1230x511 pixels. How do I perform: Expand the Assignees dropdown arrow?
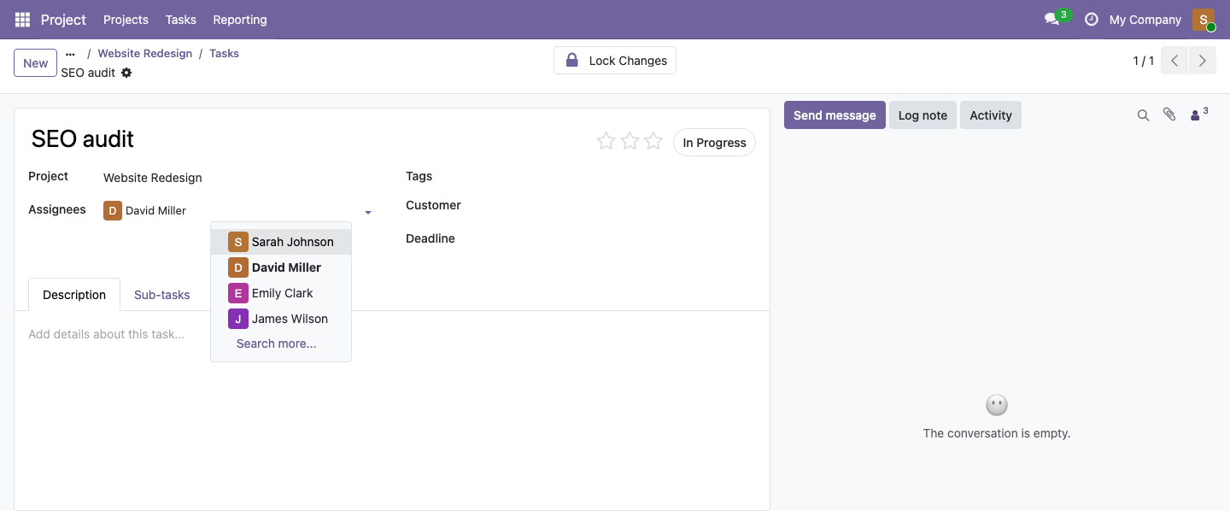pos(368,212)
